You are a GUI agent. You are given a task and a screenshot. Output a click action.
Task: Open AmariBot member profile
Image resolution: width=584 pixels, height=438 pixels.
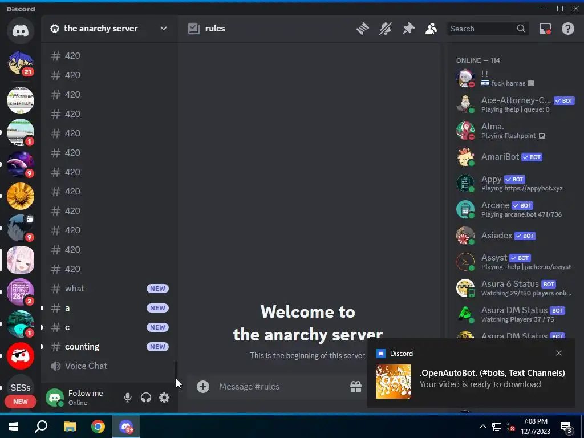pyautogui.click(x=516, y=157)
